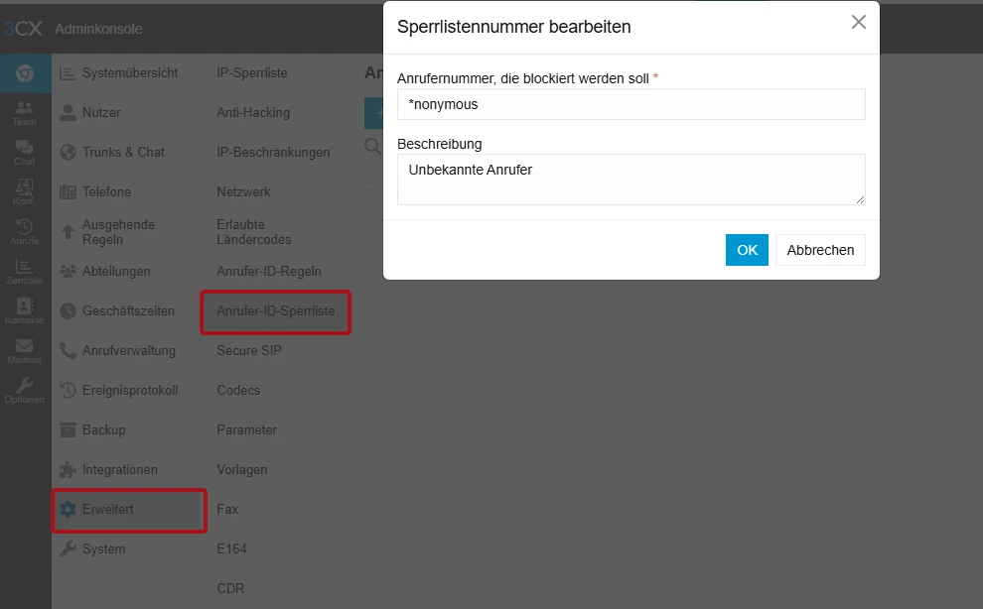
Task: Close the Sperrlistennummer bearbeiten dialog
Action: (858, 21)
